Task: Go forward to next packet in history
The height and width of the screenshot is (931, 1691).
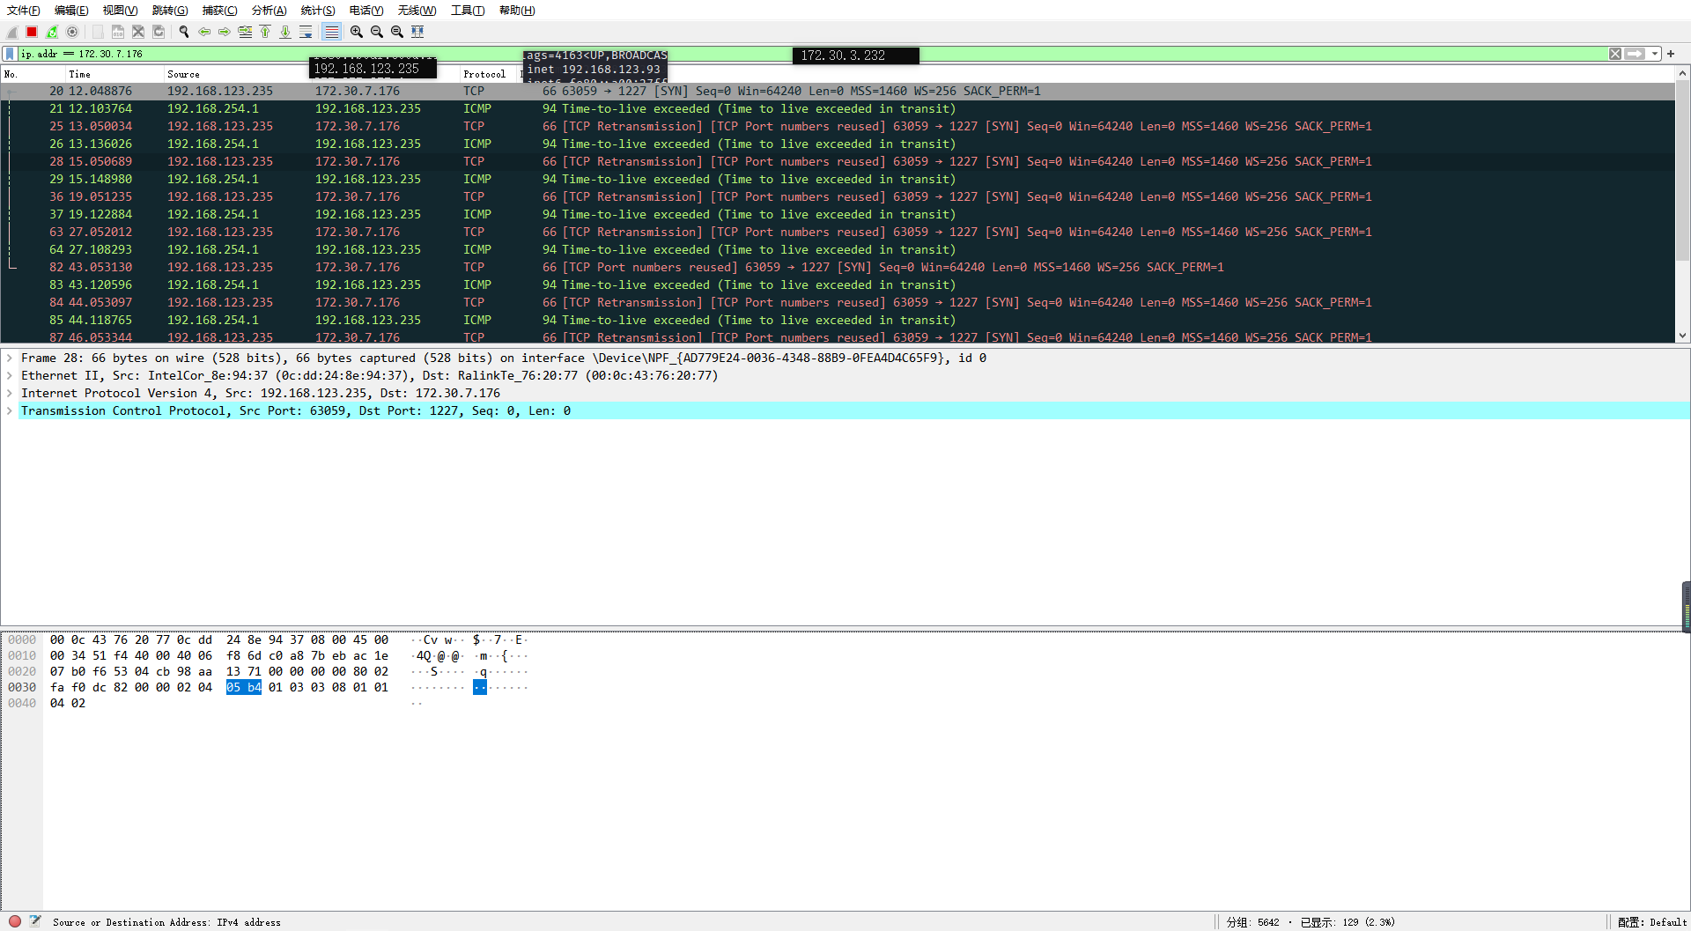Action: coord(225,32)
